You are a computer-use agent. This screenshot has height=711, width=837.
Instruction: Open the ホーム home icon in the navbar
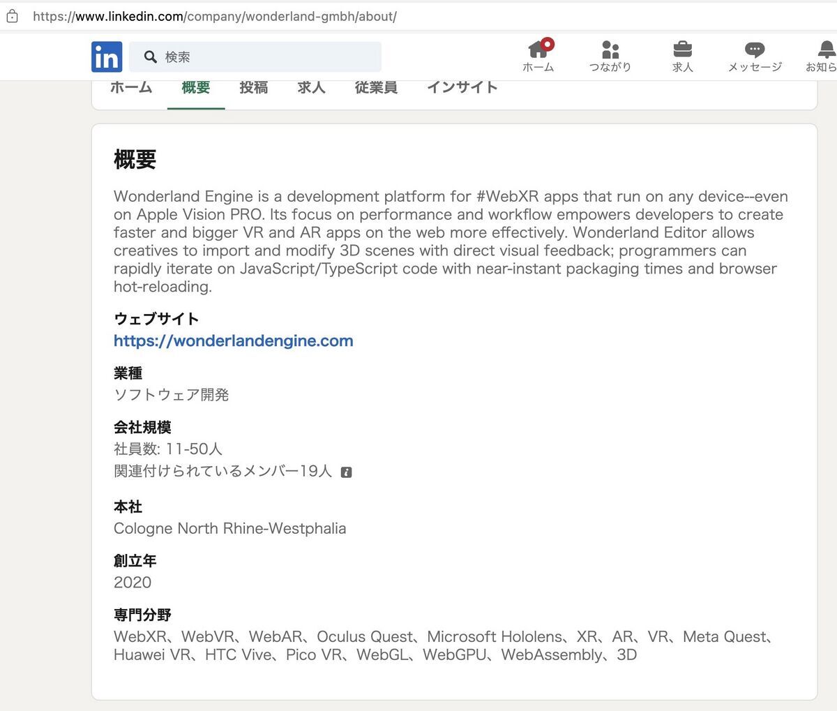(538, 56)
